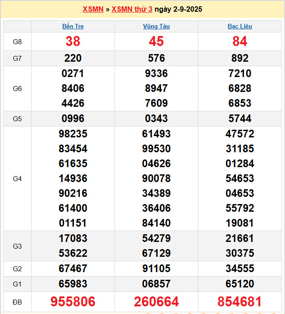Image resolution: width=285 pixels, height=314 pixels.
Task: Select G8 result 38 for Bến Tre
Action: pyautogui.click(x=73, y=41)
